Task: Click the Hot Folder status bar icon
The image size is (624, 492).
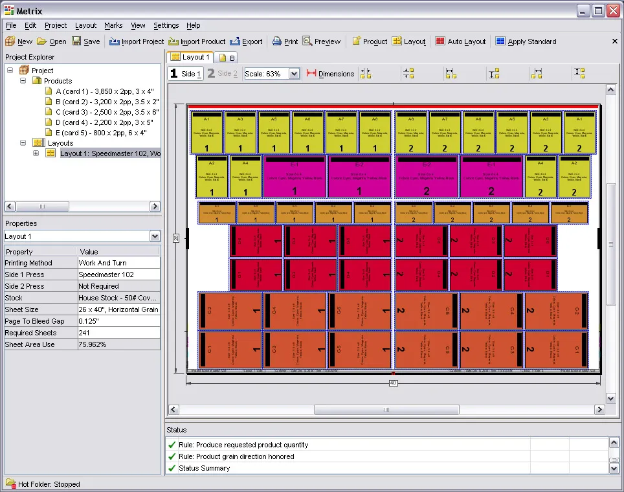Action: pos(10,483)
